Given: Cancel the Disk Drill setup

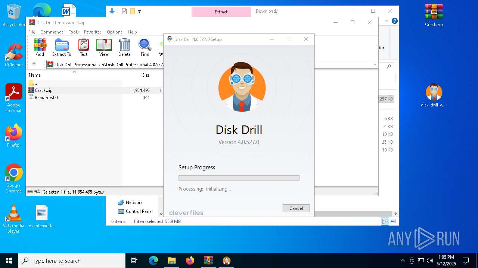Looking at the screenshot, I should pos(296,208).
